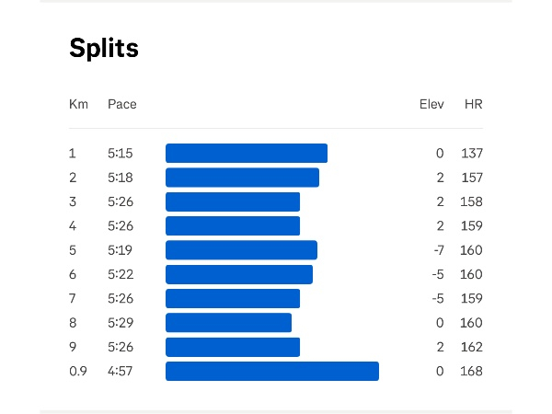Select the 0.9 final split distance

(78, 371)
